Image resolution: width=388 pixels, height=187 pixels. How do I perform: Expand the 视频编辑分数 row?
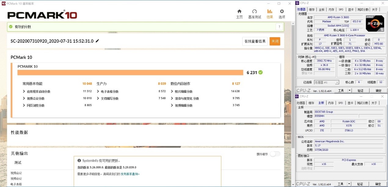pos(172,106)
